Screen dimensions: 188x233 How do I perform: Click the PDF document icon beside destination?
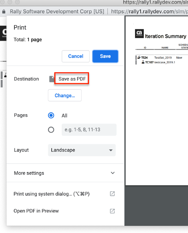coord(52,79)
